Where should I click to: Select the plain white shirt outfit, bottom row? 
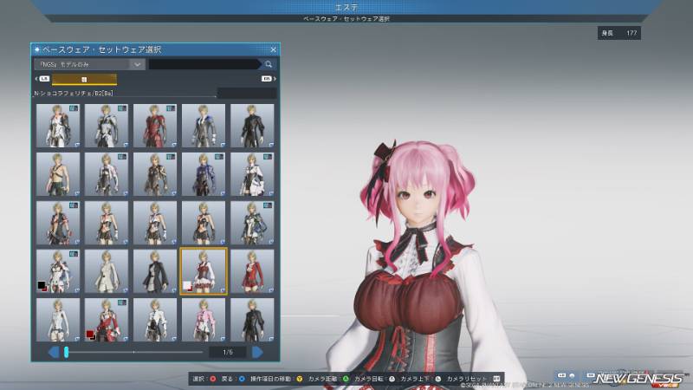(x=58, y=320)
